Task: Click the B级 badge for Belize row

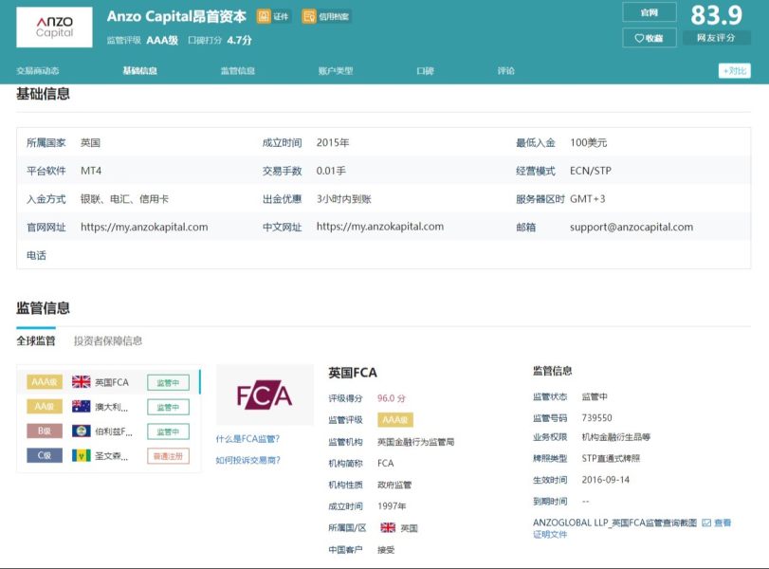Action: tap(45, 431)
